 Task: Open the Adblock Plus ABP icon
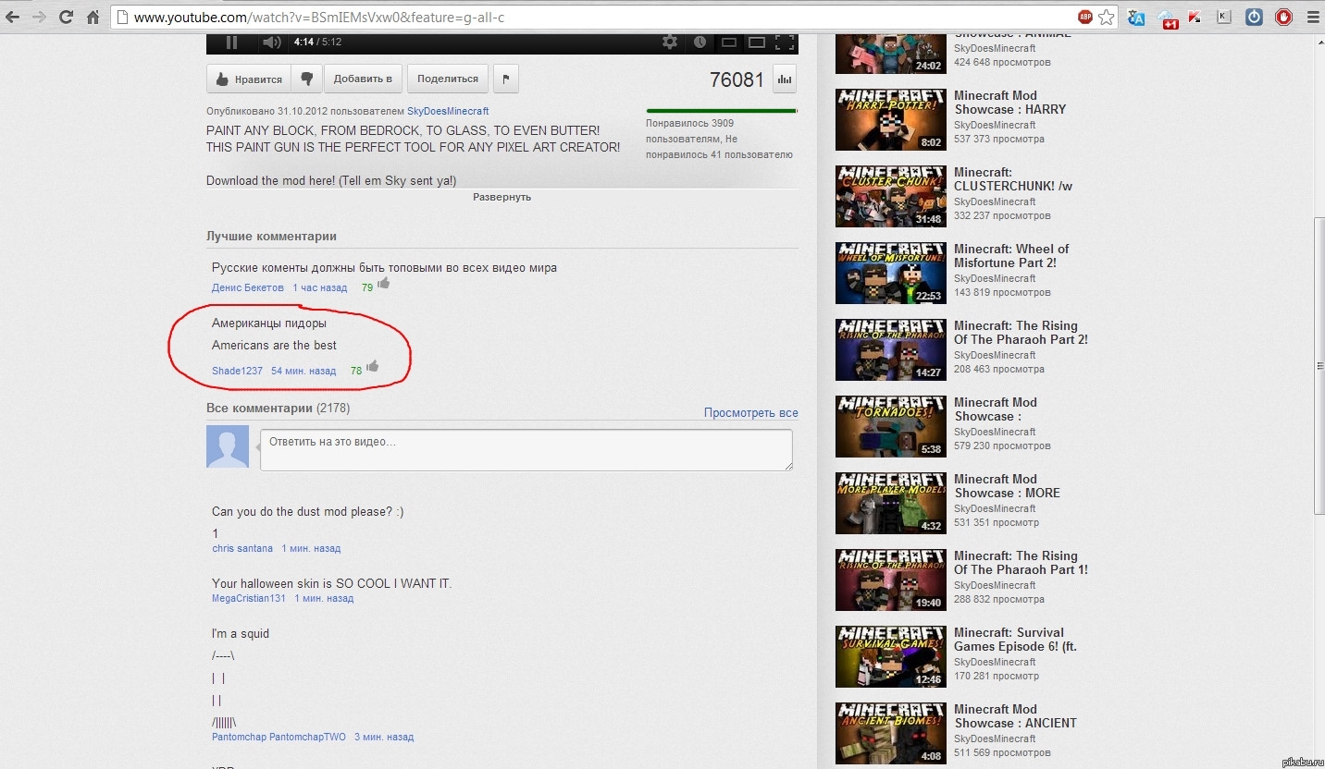pos(1085,17)
